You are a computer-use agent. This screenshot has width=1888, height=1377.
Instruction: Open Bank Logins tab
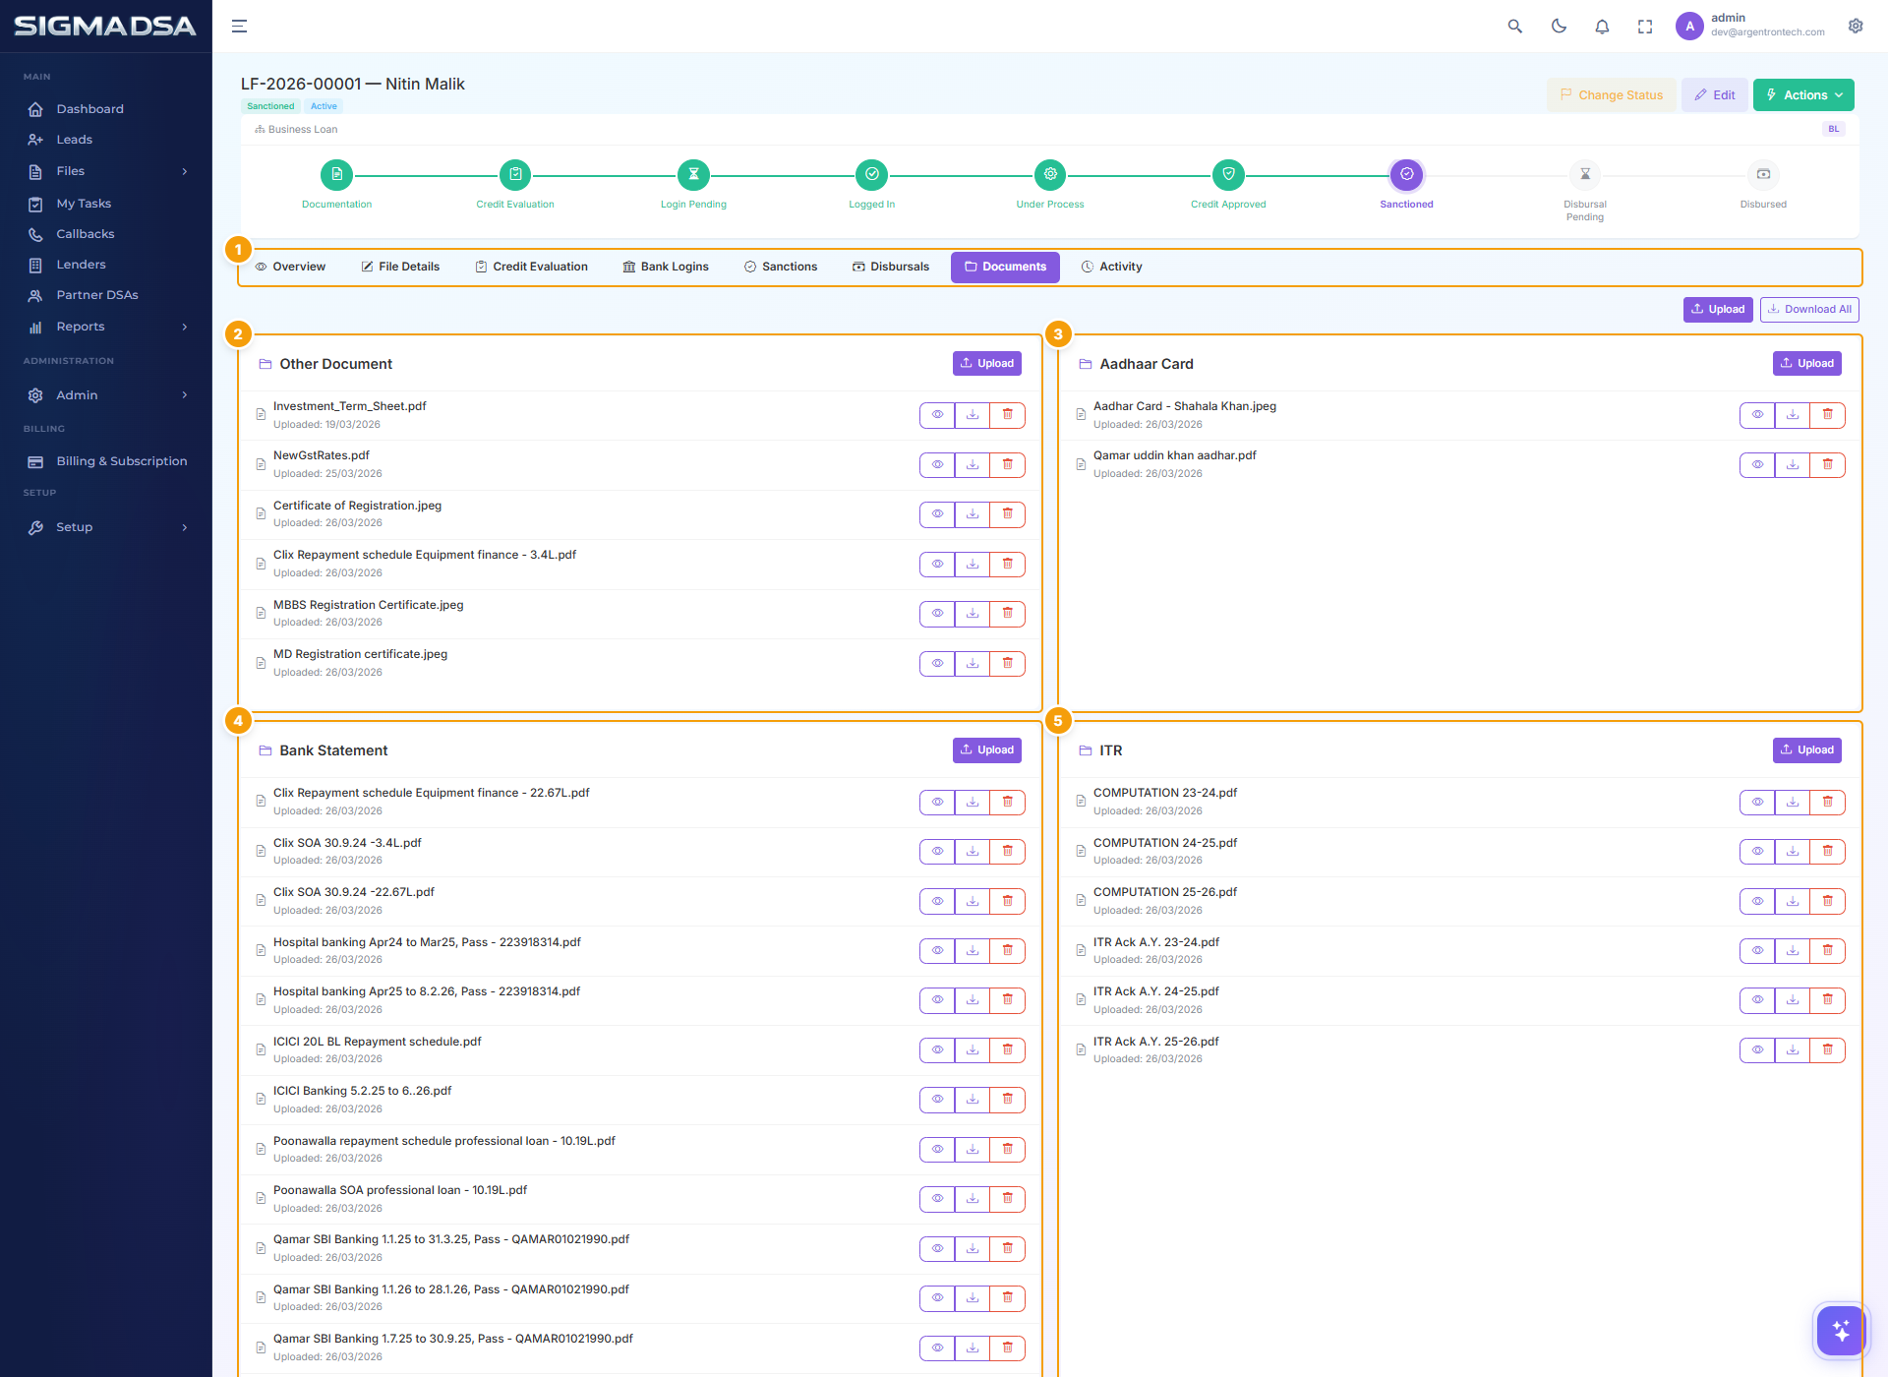point(666,267)
